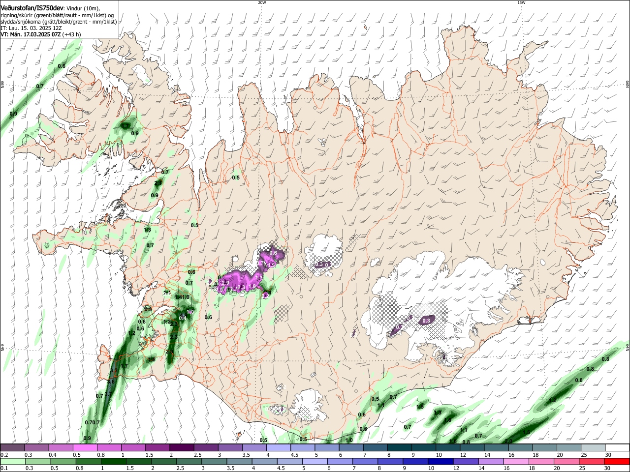Pick lower-row swatch between 2.5 and 3

(189, 461)
